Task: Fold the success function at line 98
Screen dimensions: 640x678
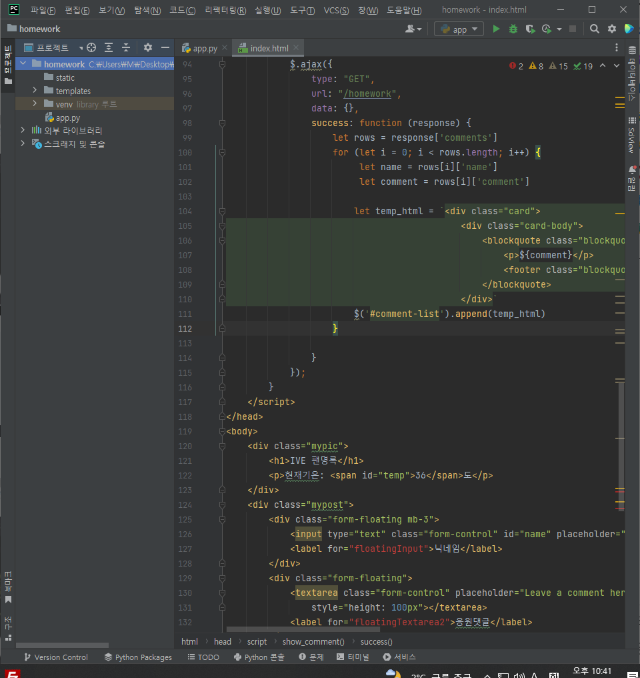Action: click(x=222, y=123)
